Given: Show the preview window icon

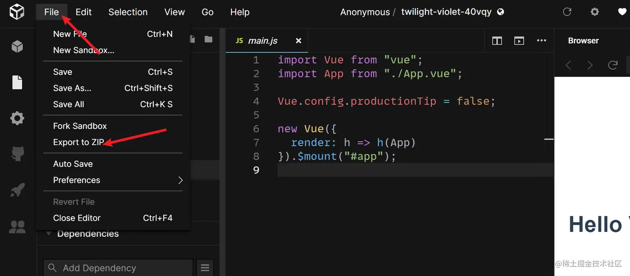Looking at the screenshot, I should click(519, 41).
